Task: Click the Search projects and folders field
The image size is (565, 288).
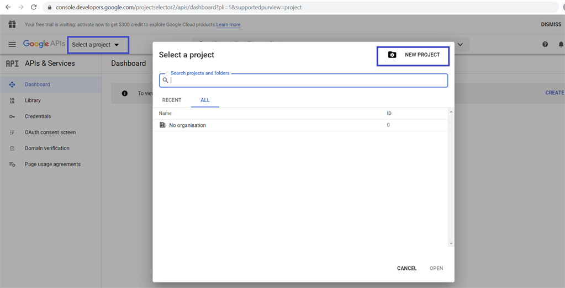Action: (303, 81)
